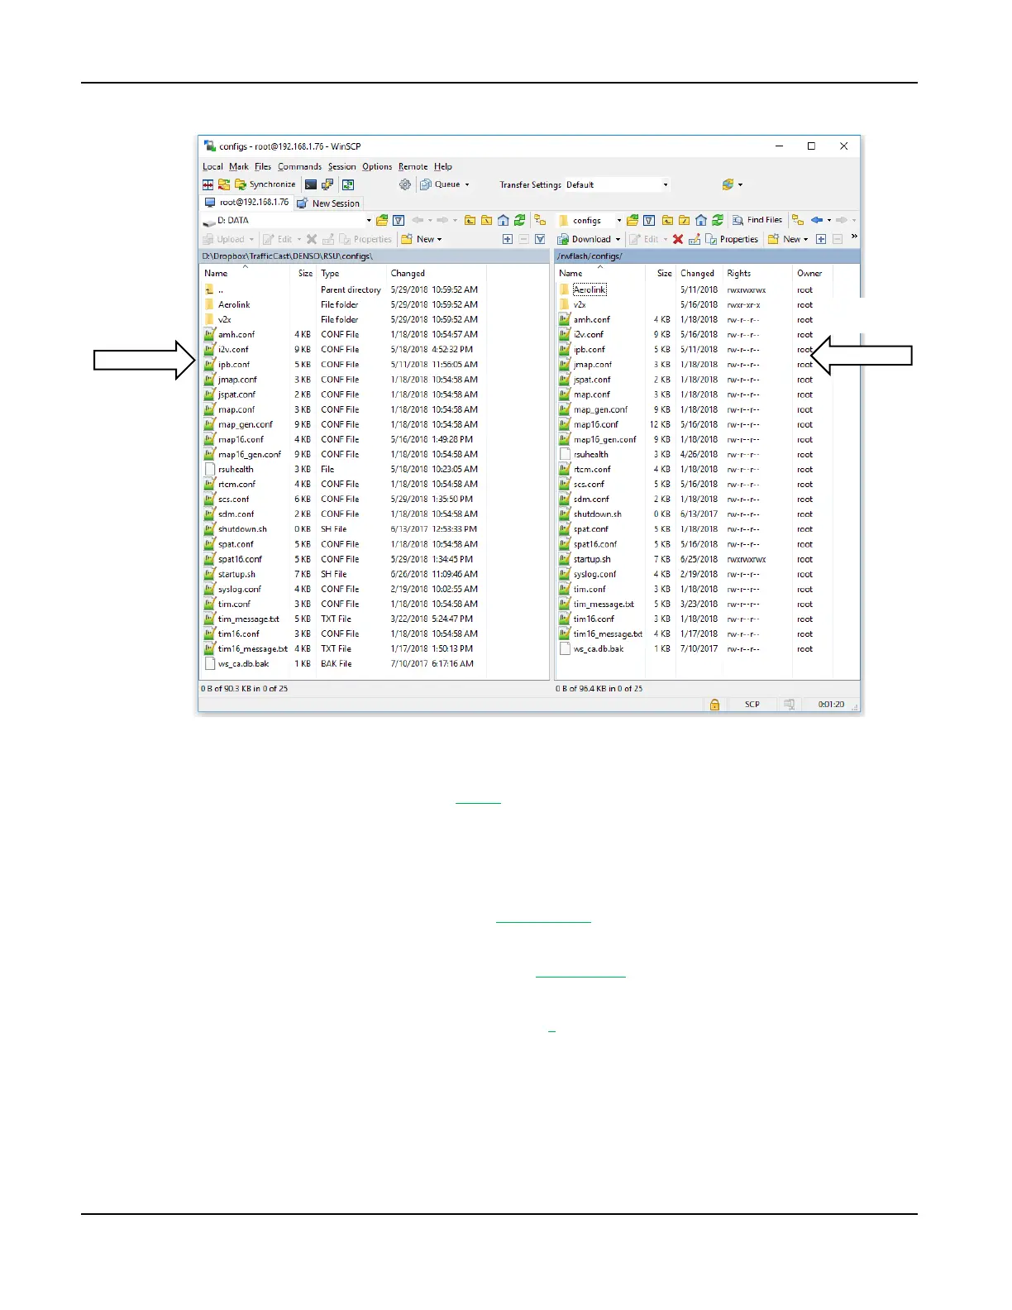Click the remote select files plus icon
1012x1310 pixels.
point(821,239)
